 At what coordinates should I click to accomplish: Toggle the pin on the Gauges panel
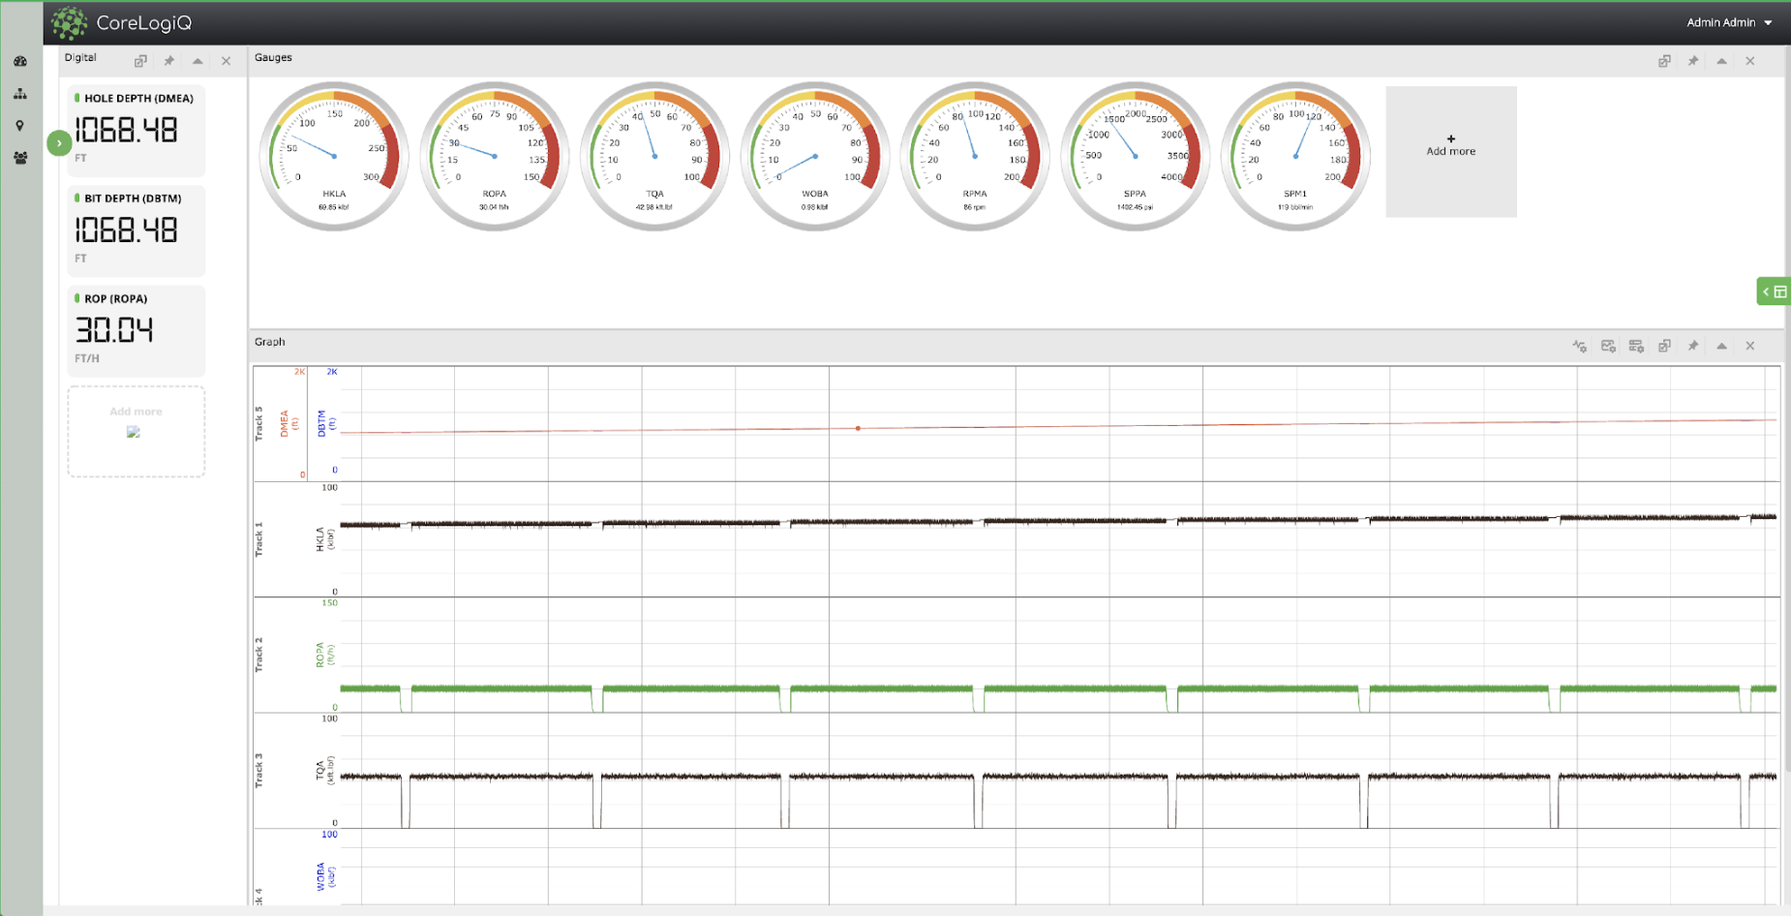click(x=1692, y=61)
